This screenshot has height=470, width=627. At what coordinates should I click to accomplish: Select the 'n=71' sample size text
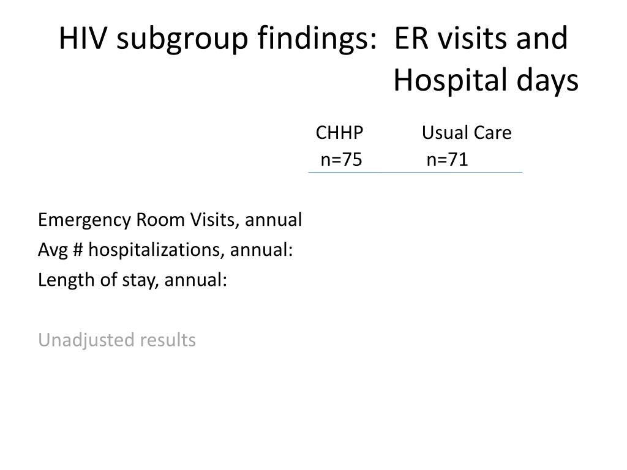(447, 160)
